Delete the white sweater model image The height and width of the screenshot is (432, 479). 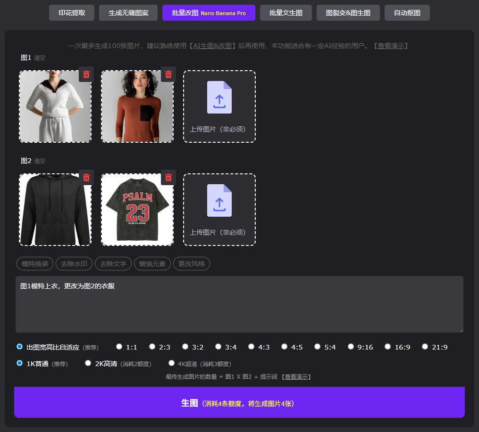click(86, 74)
